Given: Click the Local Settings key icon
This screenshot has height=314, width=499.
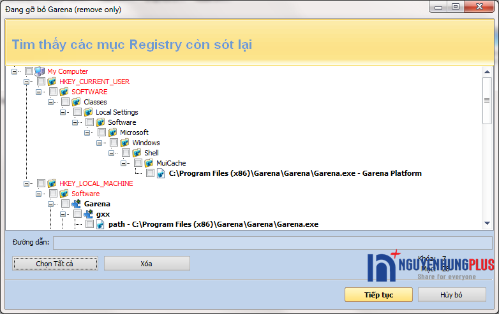Looking at the screenshot, I should (x=88, y=112).
